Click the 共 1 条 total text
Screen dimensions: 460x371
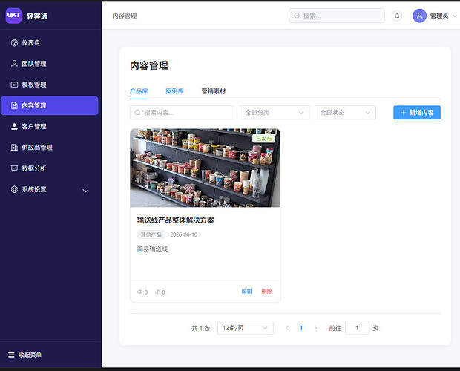click(201, 328)
